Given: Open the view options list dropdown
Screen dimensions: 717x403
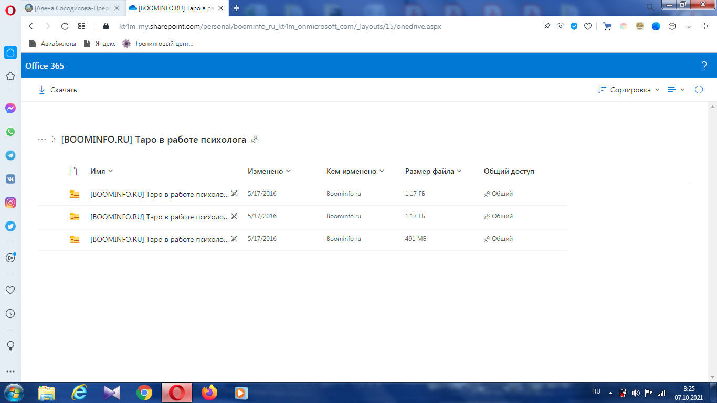Looking at the screenshot, I should pos(676,90).
